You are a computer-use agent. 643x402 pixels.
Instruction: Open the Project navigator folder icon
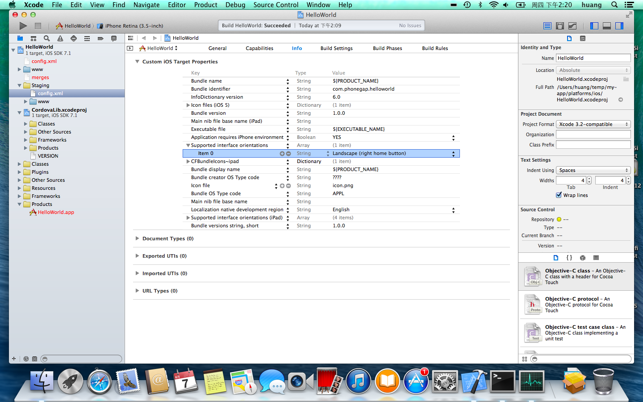20,38
